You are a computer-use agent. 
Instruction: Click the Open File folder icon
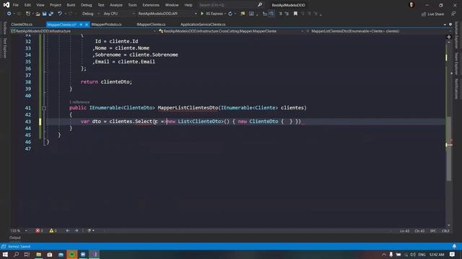(38, 14)
